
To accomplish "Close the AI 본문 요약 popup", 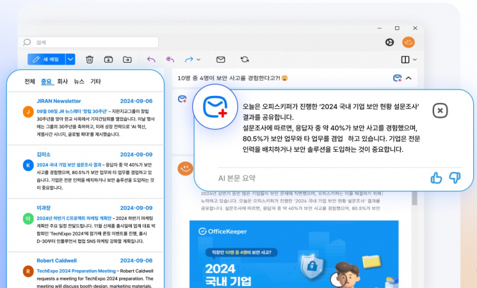I will point(440,110).
